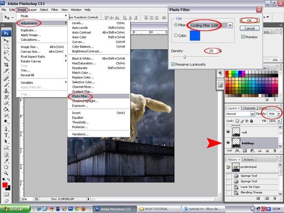Image resolution: width=284 pixels, height=213 pixels.
Task: Hide the buildings layer eye icon
Action: coord(228,143)
